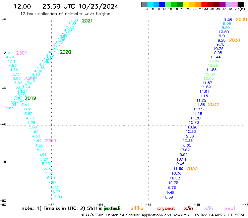Select the black swatch at the legend end

(241, 4)
